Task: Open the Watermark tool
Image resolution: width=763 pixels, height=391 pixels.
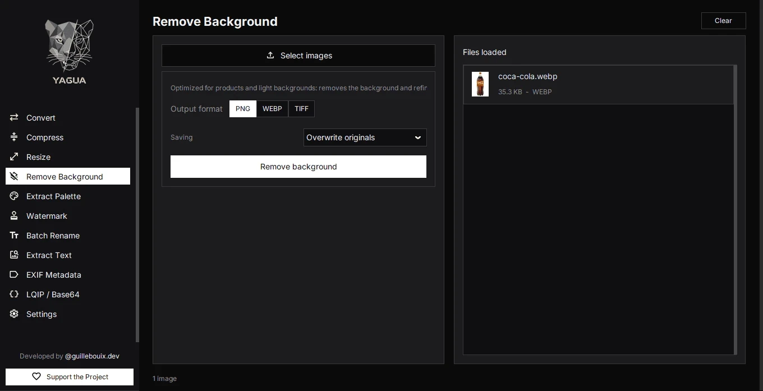Action: point(68,216)
